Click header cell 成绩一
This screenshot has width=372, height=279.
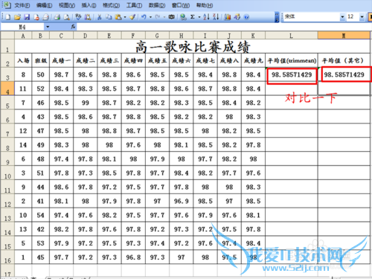[61, 60]
